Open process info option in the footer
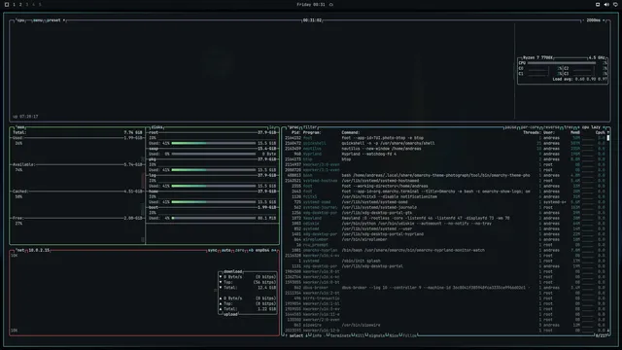 316,335
